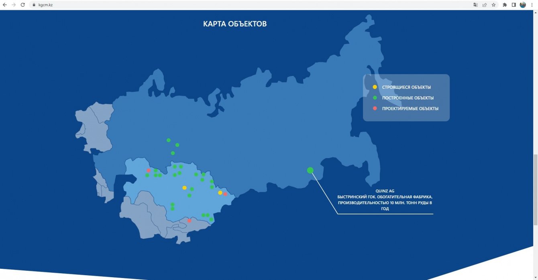Click the large green Bystrinsky GOK marker
This screenshot has width=538, height=280.
coord(310,170)
